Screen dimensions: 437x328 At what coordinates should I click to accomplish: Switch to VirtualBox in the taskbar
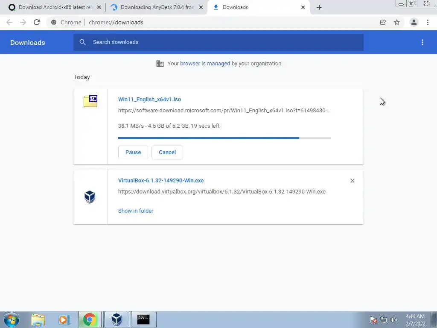point(117,319)
